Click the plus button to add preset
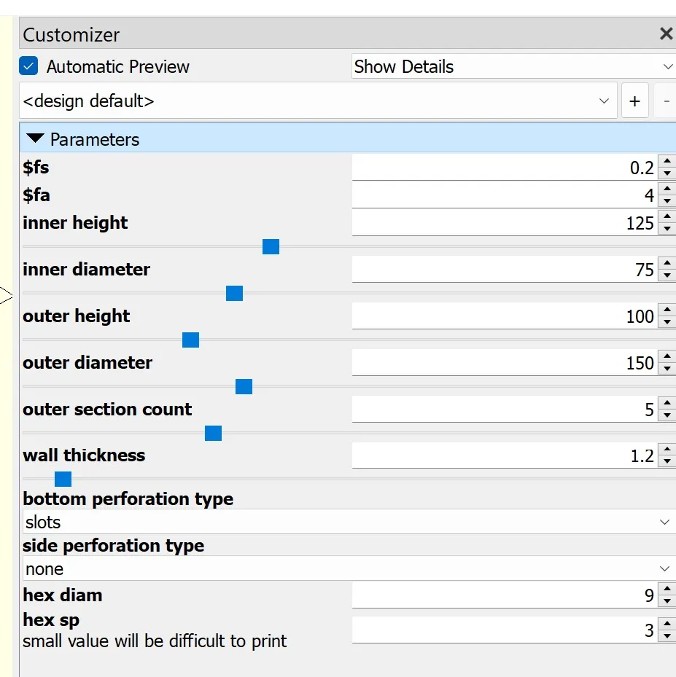 pyautogui.click(x=634, y=101)
